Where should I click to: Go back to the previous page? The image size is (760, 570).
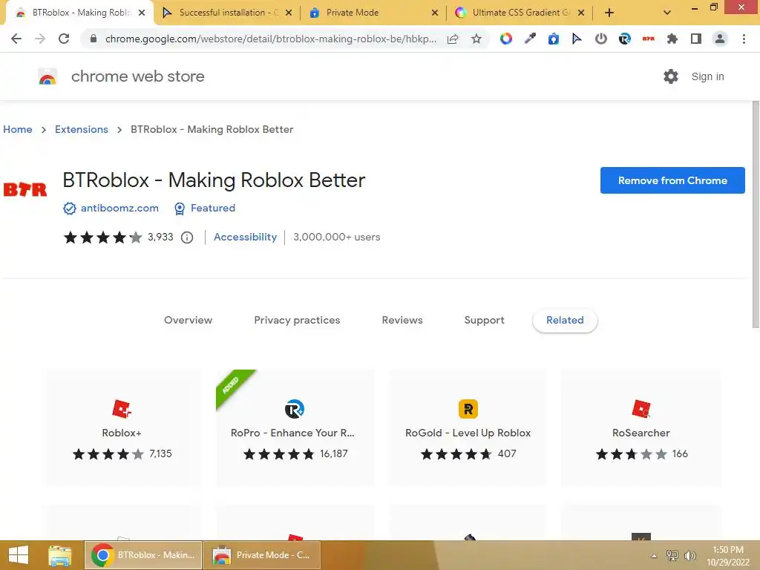pyautogui.click(x=16, y=39)
